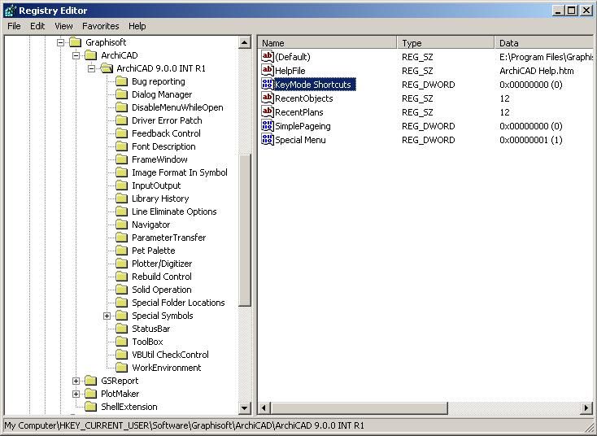Click the tree pane scroll up arrow
The height and width of the screenshot is (436, 597).
245,42
